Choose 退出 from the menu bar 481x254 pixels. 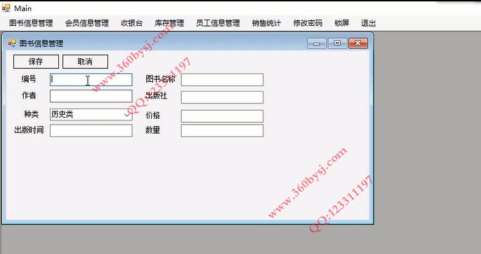click(368, 23)
